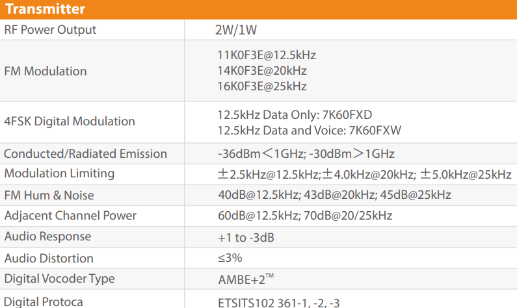This screenshot has height=308, width=517.
Task: Click the Audio Response +1 to -3dB value
Action: click(246, 237)
